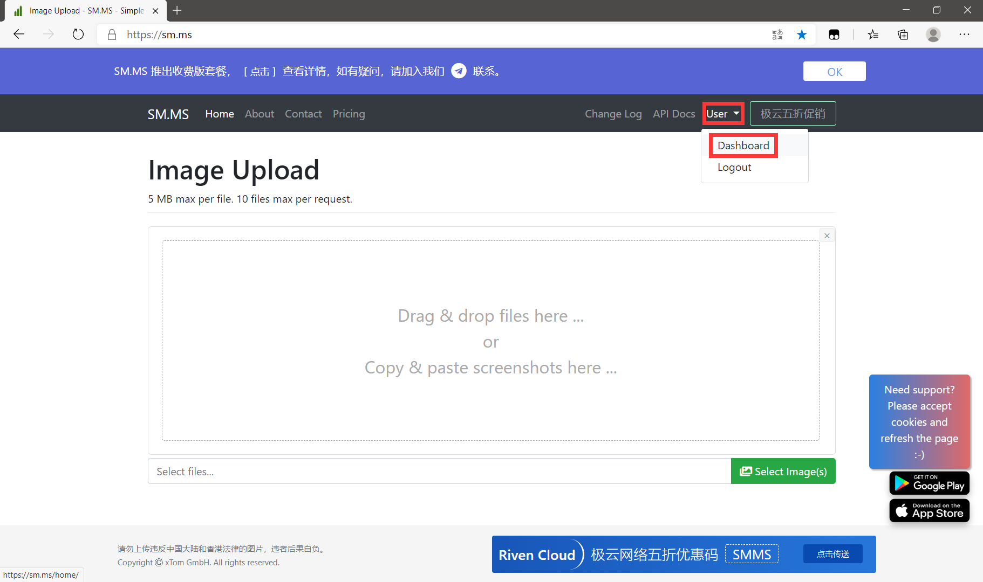Click the Riven Cloud banner ad
The height and width of the screenshot is (582, 983).
(684, 554)
